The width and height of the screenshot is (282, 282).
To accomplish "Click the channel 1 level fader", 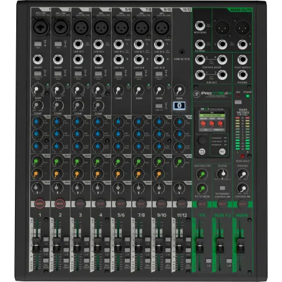I will click(x=36, y=245).
